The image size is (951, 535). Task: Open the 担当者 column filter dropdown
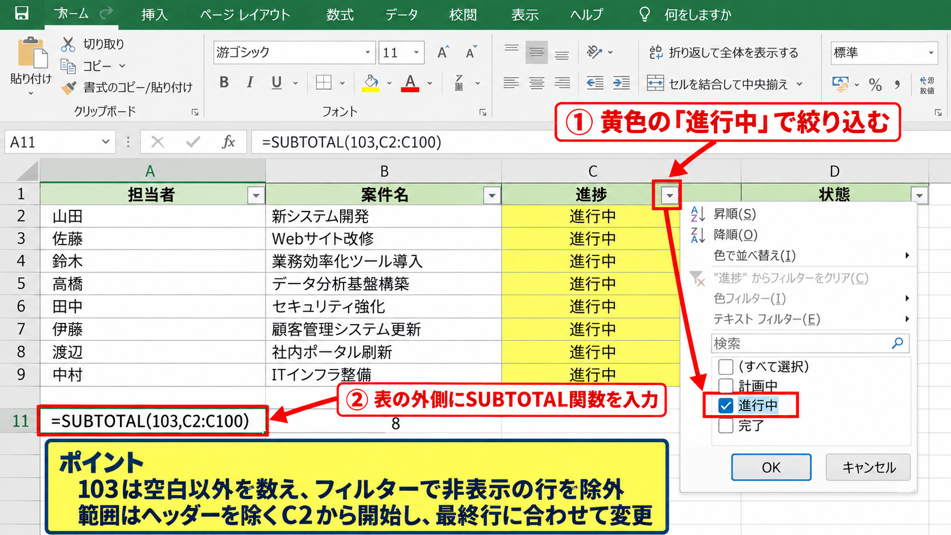coord(256,196)
